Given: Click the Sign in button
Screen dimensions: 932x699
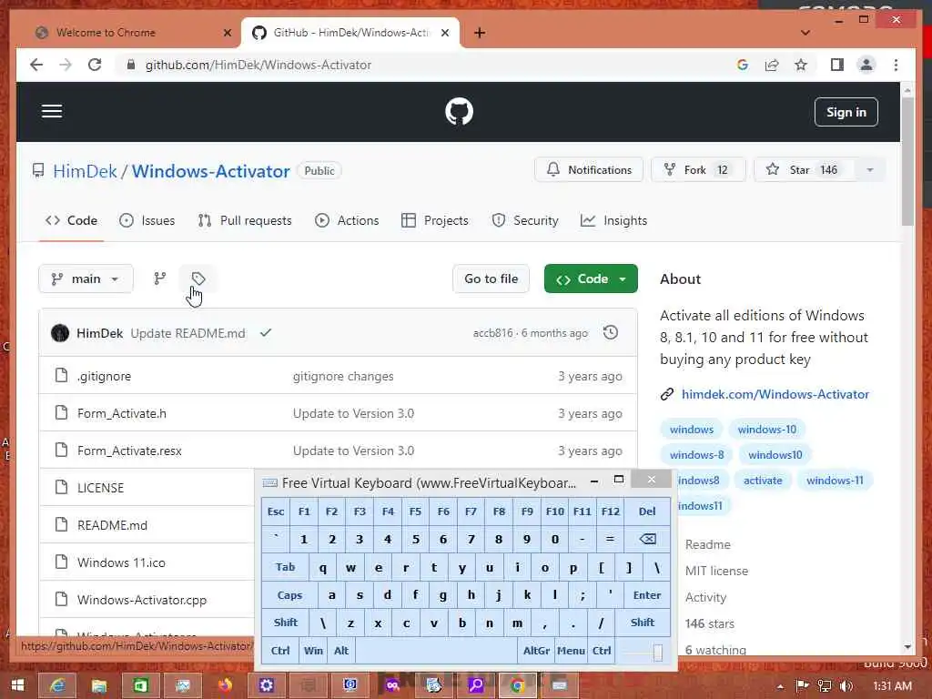Looking at the screenshot, I should (x=846, y=112).
